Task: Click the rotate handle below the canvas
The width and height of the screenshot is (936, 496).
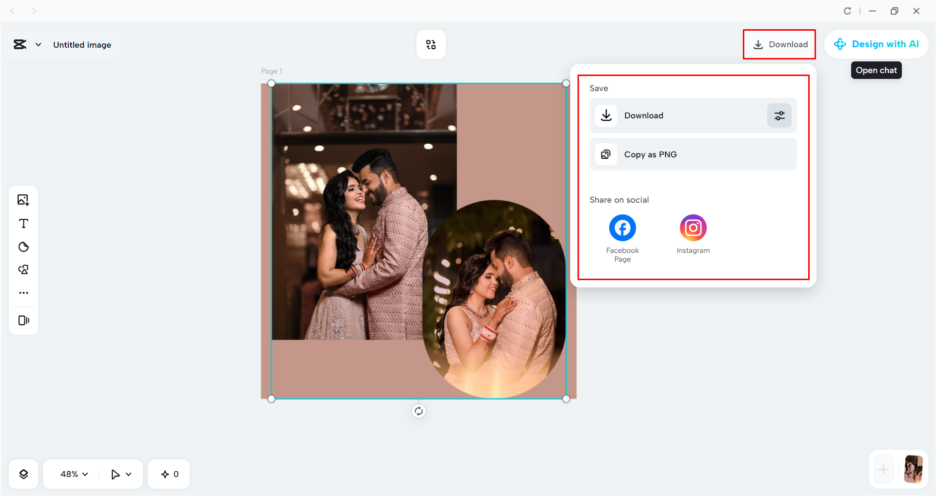Action: 418,411
